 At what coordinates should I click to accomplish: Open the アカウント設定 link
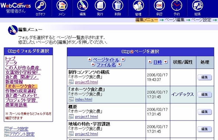coord(22,134)
